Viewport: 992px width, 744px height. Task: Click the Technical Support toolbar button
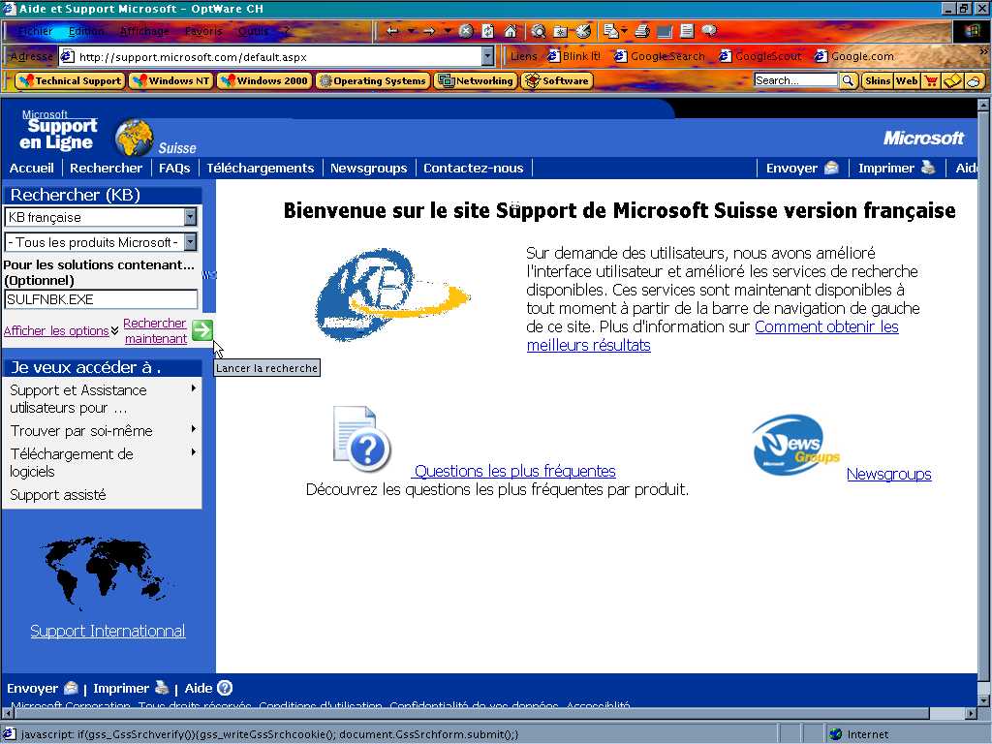(70, 81)
